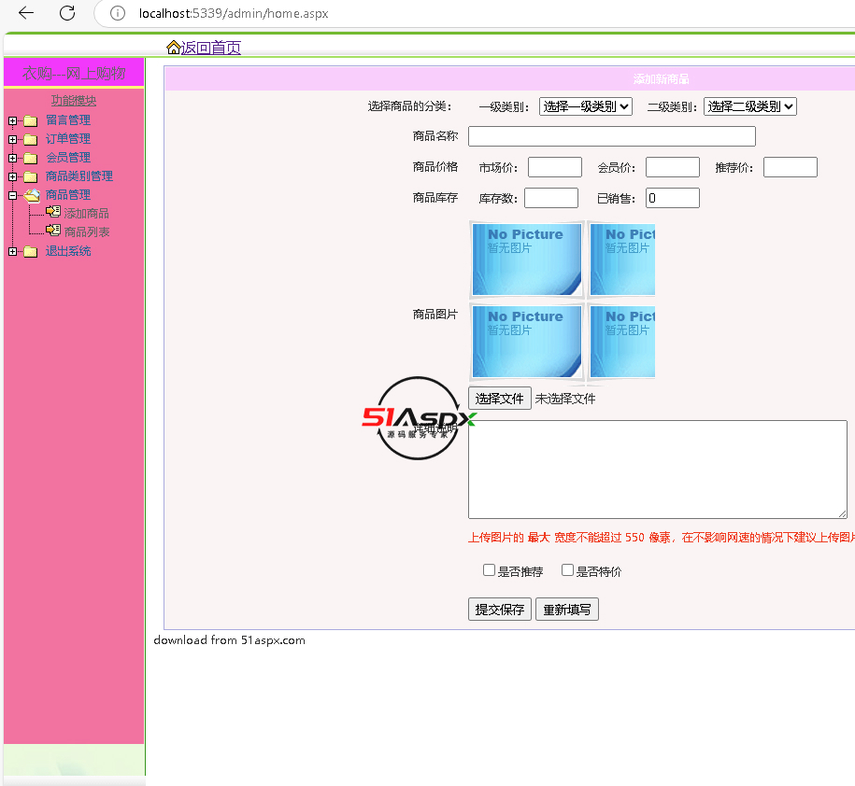Click inside the large description text area

(x=658, y=469)
